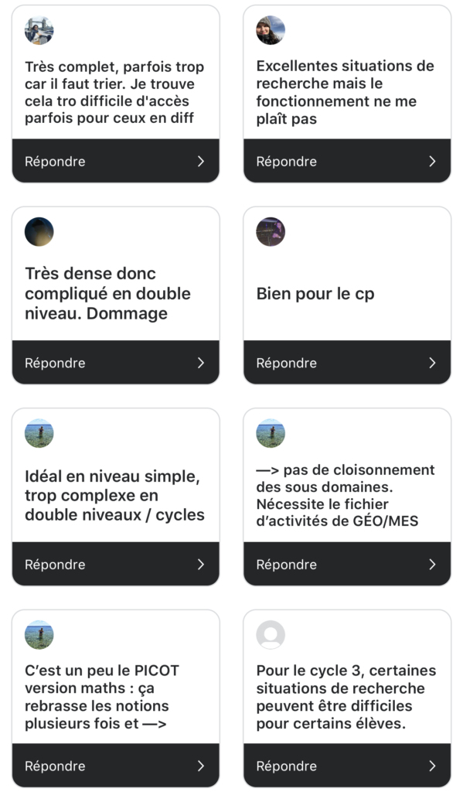Select 'Pour le cycle 3, certaines situations' text

click(x=346, y=697)
